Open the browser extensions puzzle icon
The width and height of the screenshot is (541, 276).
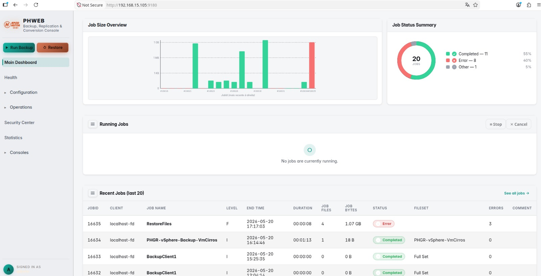[529, 5]
